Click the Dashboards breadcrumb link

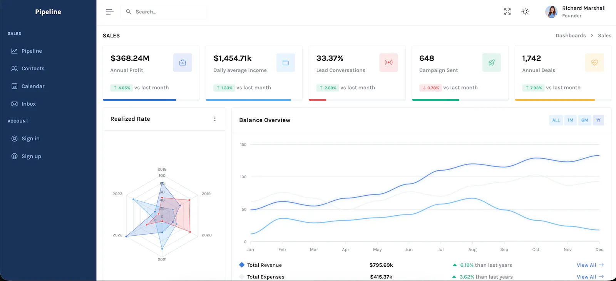(571, 35)
